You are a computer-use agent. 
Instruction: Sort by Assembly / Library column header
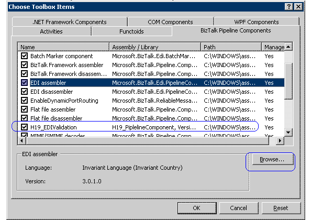tap(155, 47)
